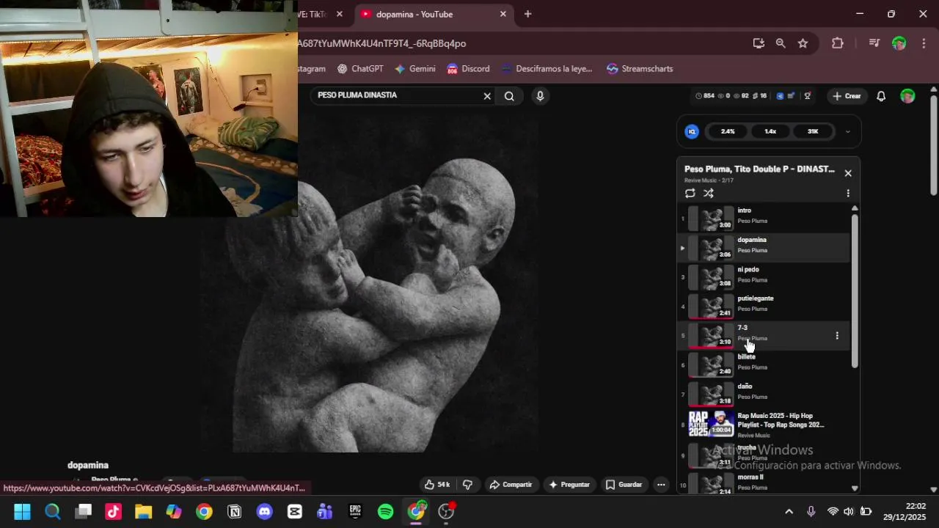Select the "trucha" playlist track
Screen dimensions: 939x528
(x=763, y=455)
